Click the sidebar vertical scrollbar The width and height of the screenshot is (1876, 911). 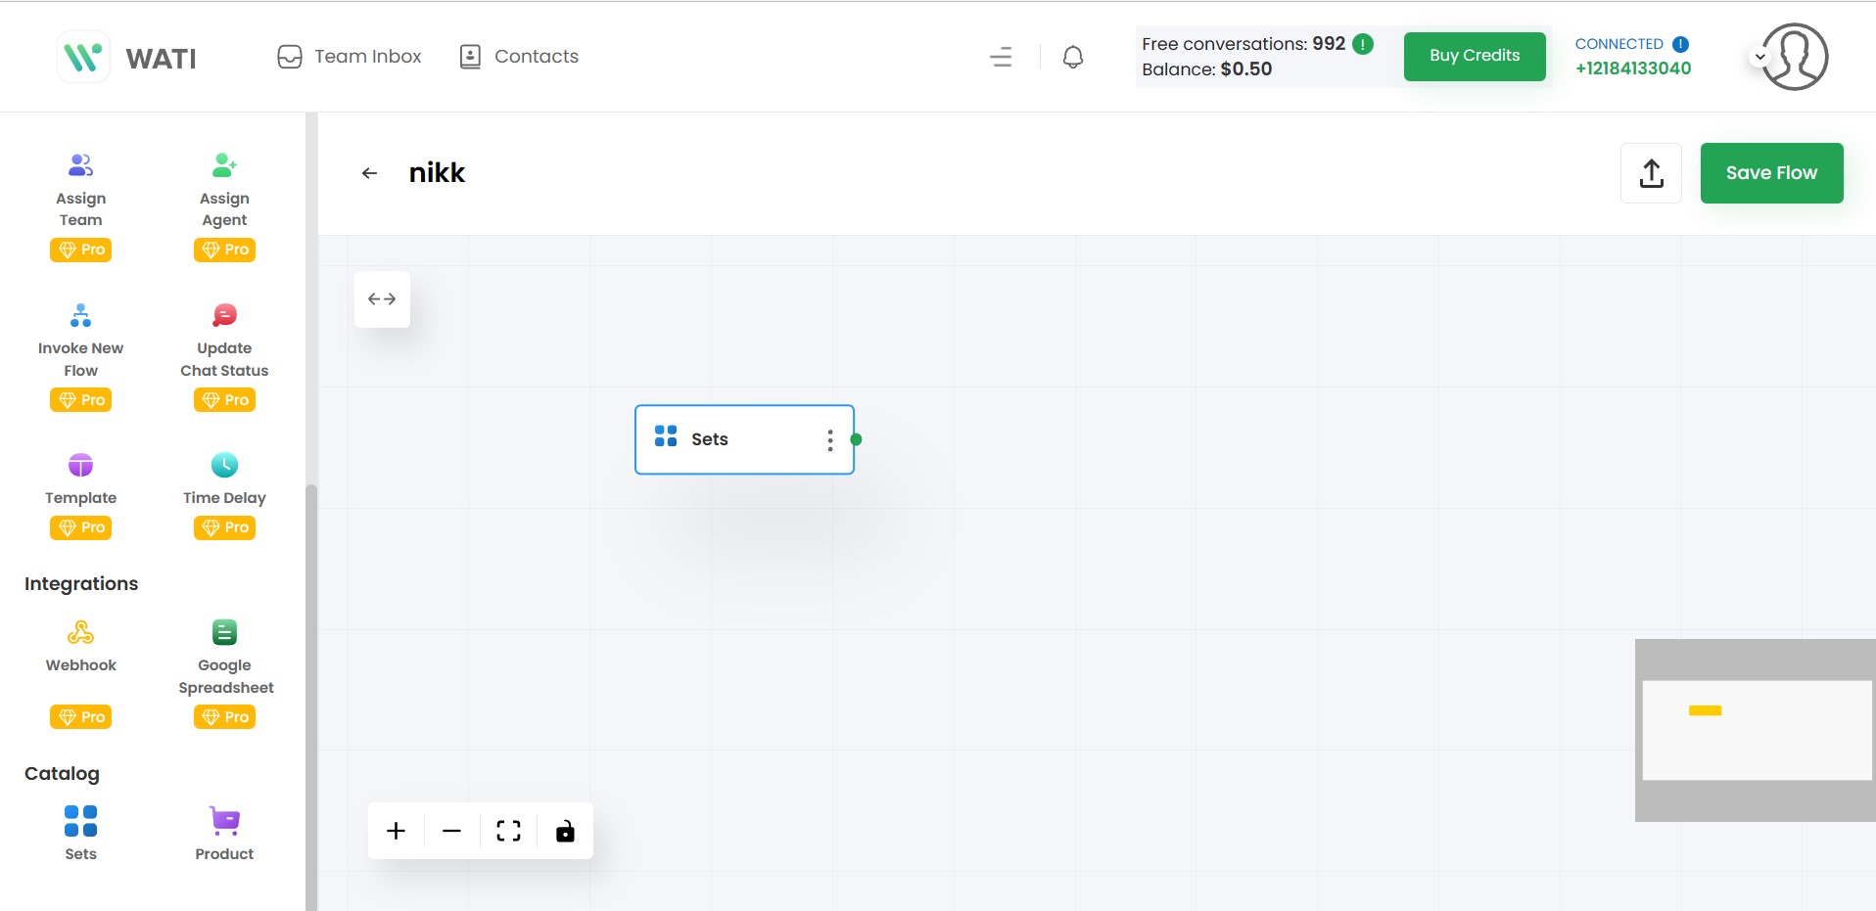[x=311, y=697]
